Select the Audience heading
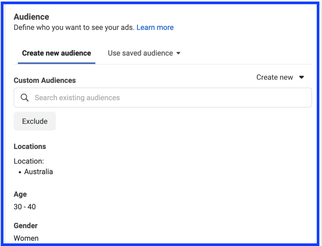322x246 pixels. click(x=31, y=17)
